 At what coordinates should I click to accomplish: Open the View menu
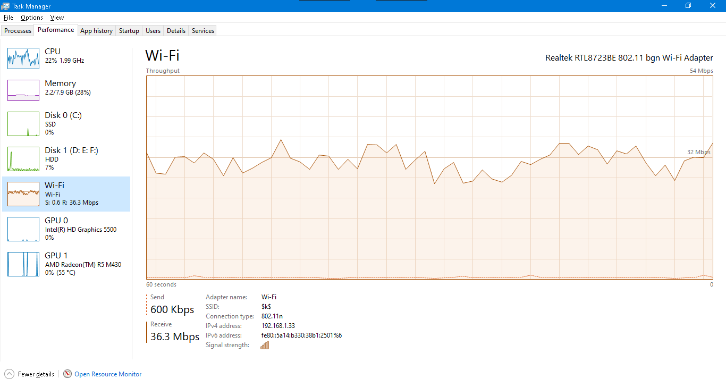point(57,18)
